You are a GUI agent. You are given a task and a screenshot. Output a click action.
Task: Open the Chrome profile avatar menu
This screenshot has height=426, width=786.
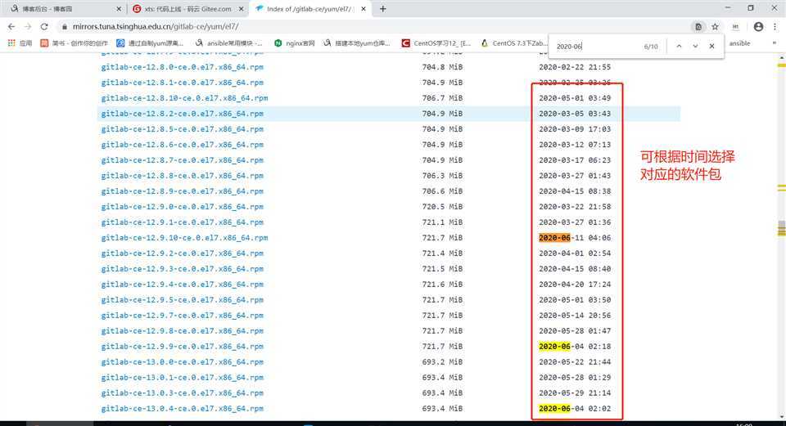(x=758, y=26)
